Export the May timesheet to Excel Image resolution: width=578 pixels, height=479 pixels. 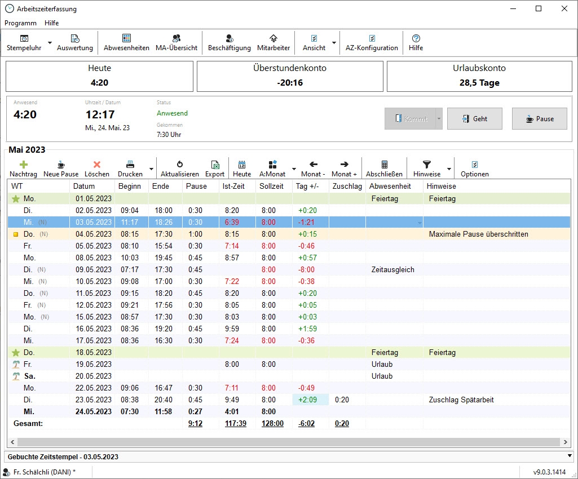[x=215, y=168]
